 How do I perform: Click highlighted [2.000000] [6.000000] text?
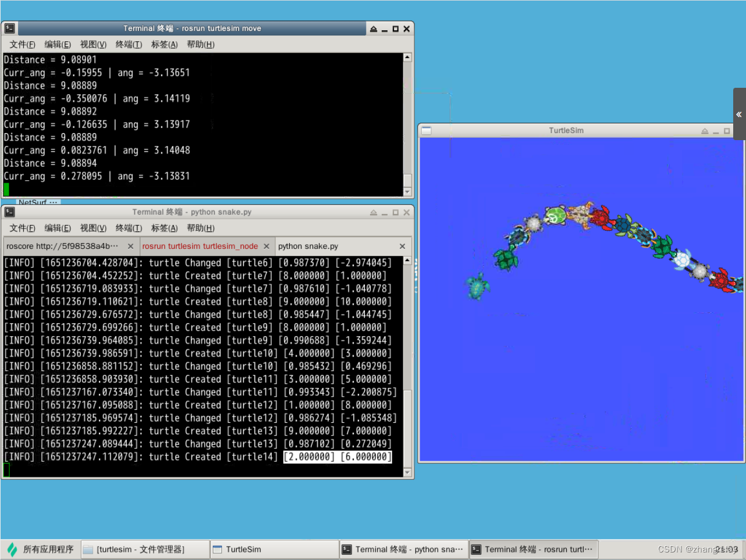(x=338, y=456)
